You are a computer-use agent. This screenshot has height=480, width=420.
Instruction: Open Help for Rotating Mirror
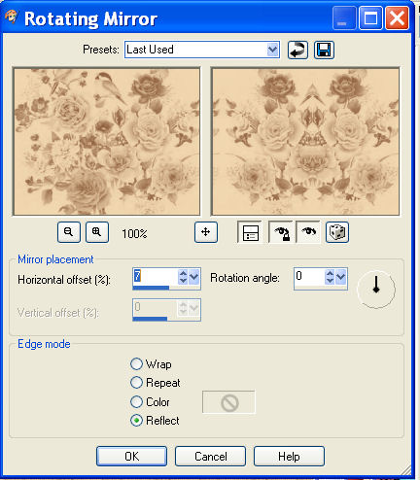coord(289,457)
